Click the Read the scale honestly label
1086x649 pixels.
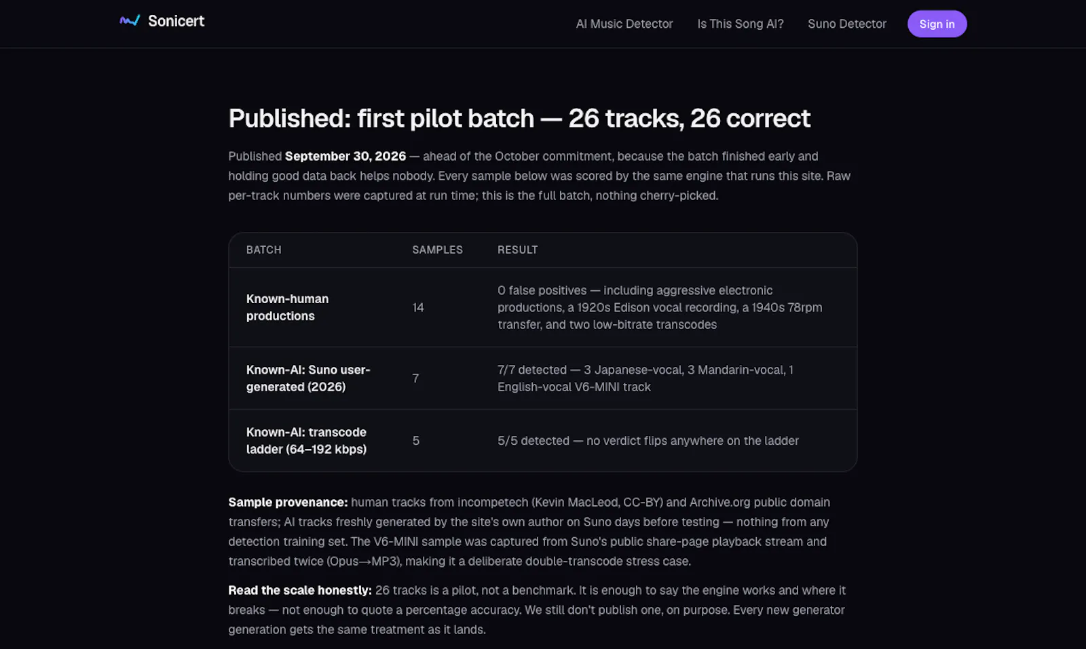tap(300, 591)
